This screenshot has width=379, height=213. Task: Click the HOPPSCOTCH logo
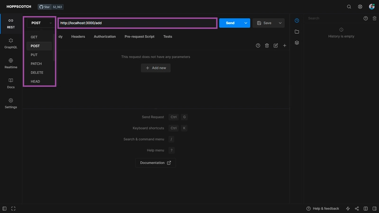tap(19, 7)
